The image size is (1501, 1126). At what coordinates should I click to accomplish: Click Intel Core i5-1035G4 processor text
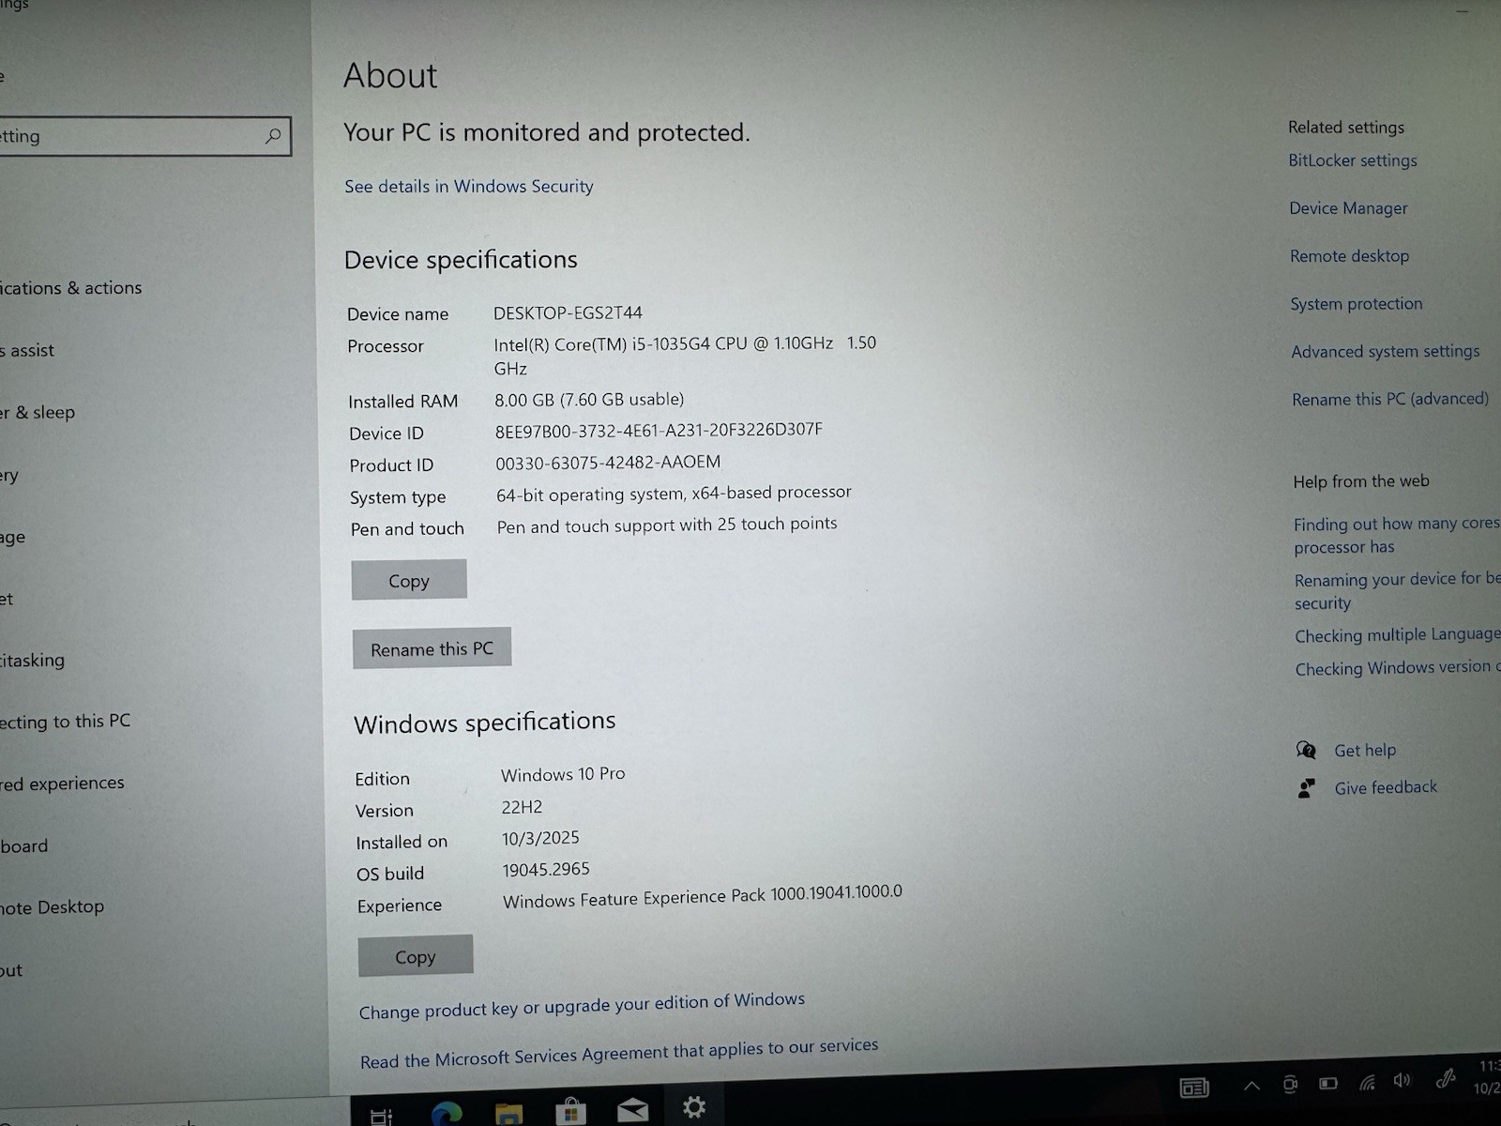(685, 356)
